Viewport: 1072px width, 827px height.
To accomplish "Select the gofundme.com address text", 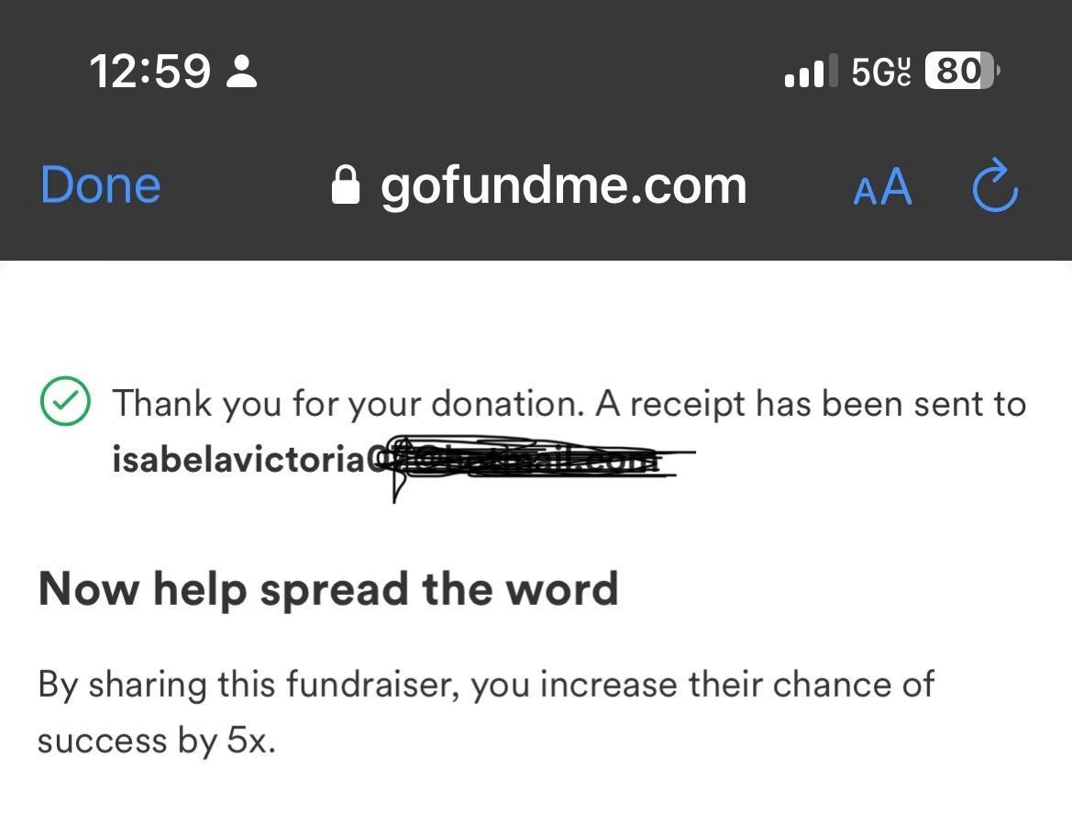I will coord(563,185).
